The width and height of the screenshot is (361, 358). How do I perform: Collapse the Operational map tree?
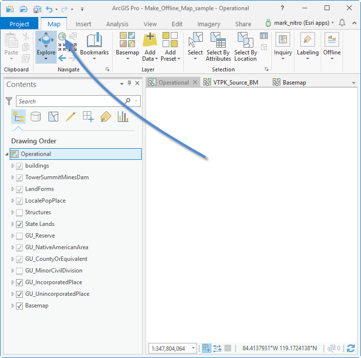(x=7, y=154)
